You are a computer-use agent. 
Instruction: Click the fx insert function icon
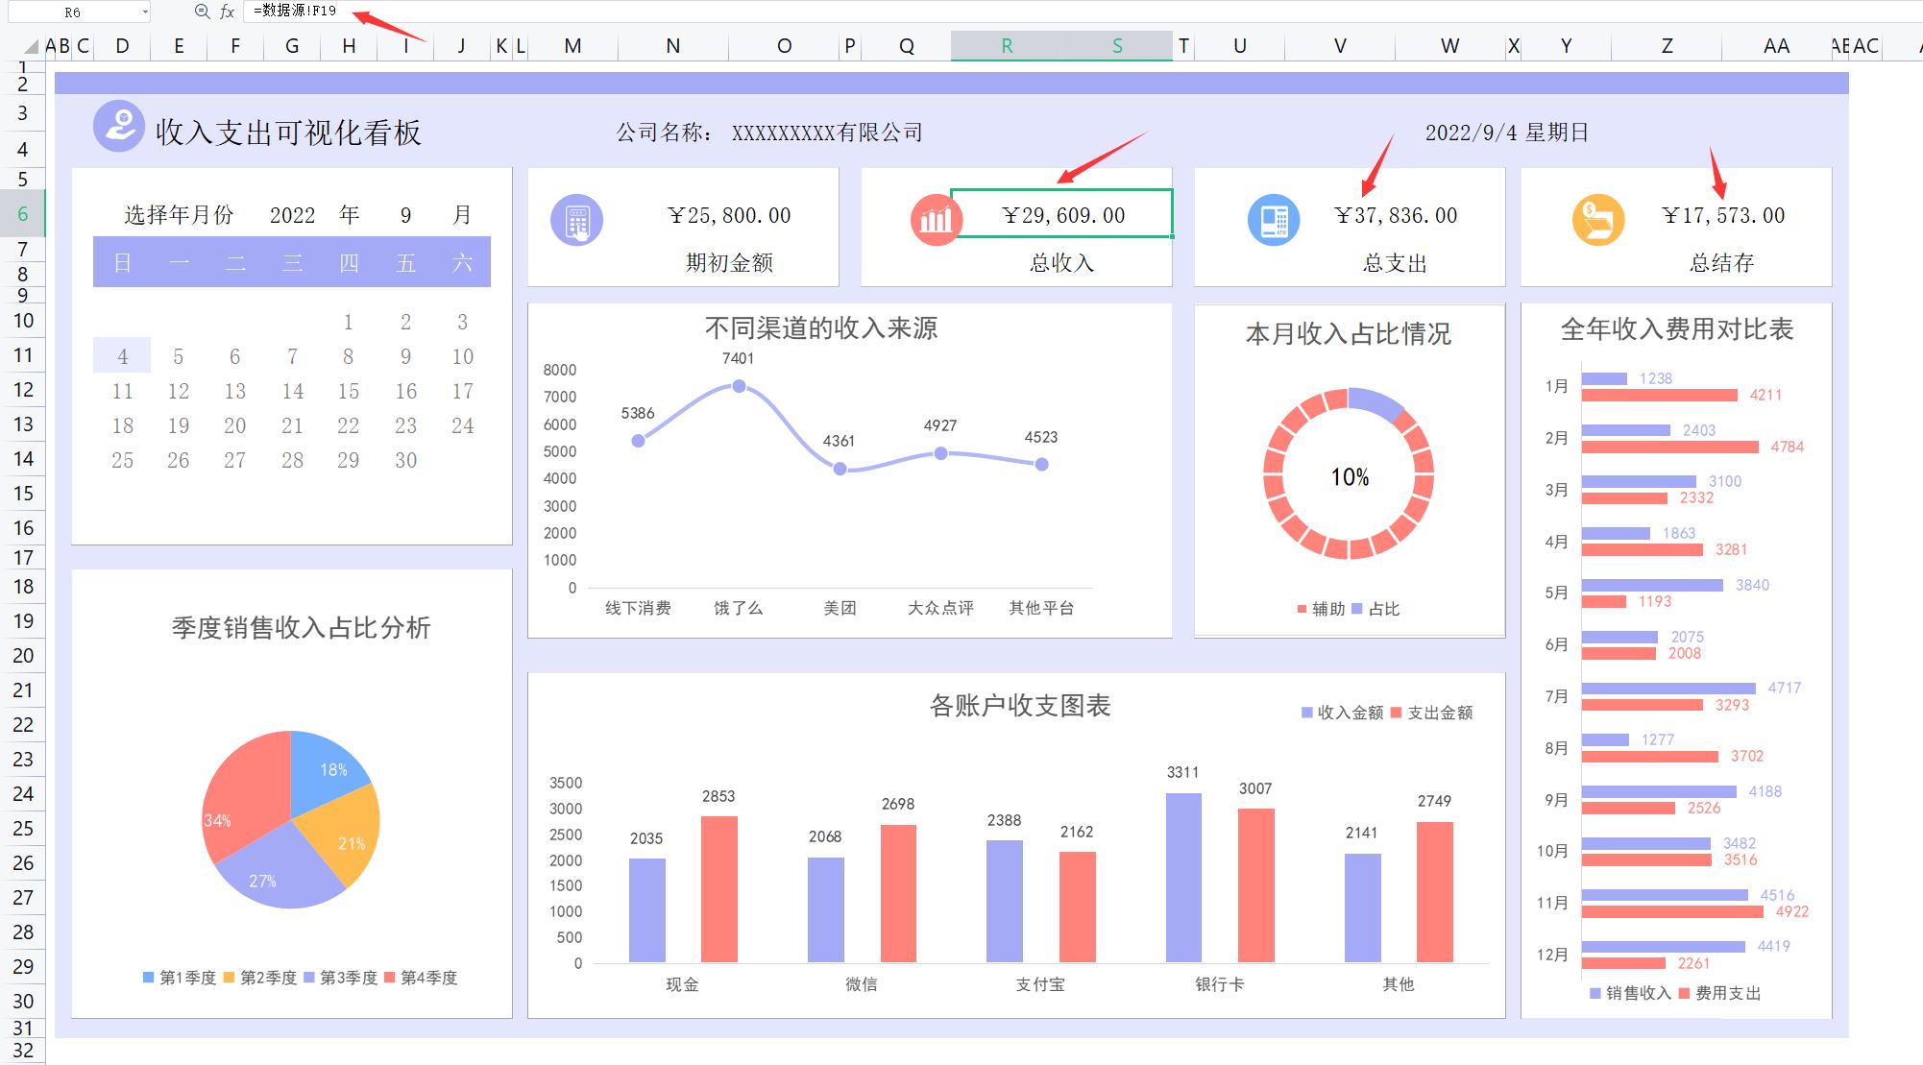pyautogui.click(x=227, y=12)
